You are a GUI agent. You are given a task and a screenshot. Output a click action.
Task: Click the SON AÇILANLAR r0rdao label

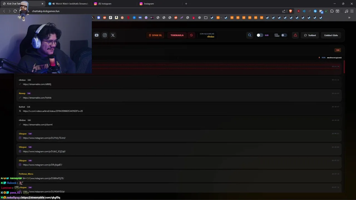207,35
